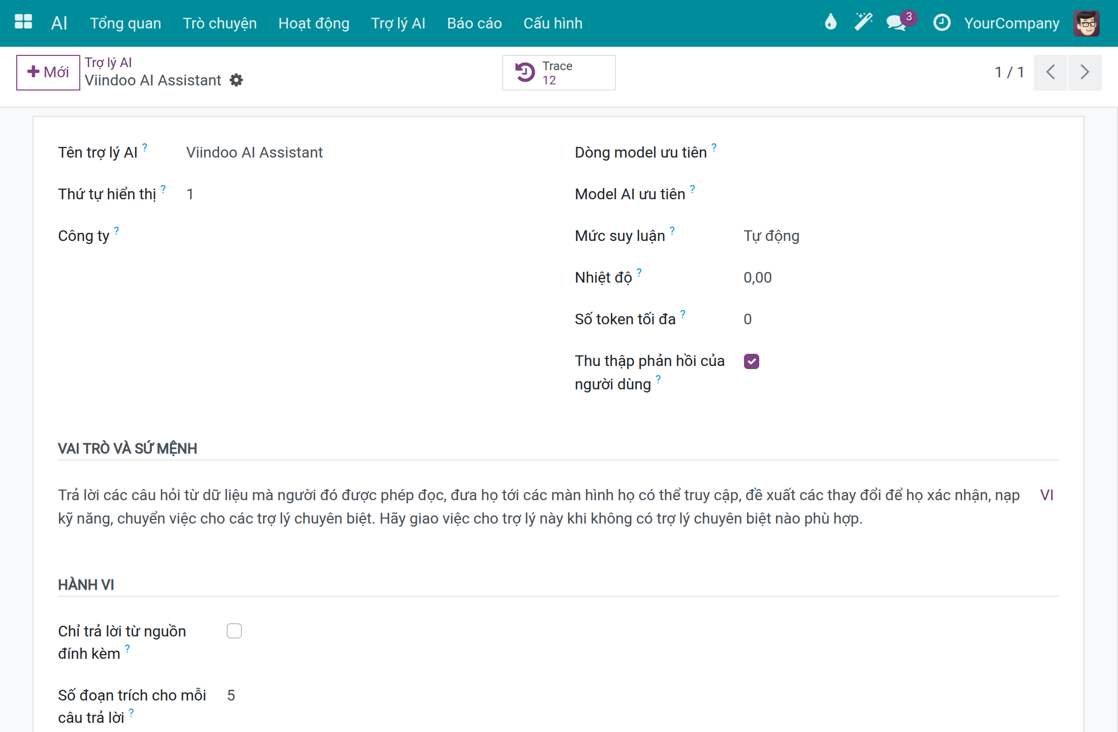The width and height of the screenshot is (1118, 732).
Task: Click the water drop theme icon
Action: click(x=830, y=22)
